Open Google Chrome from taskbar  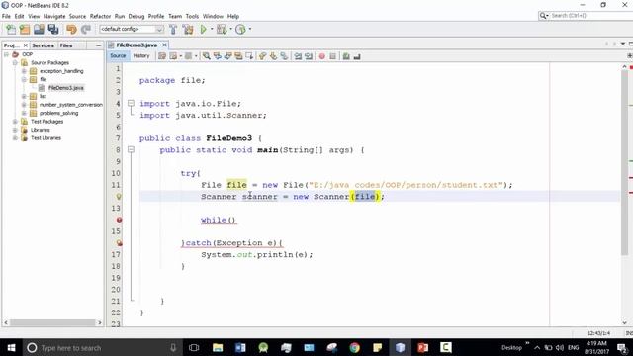[x=355, y=347]
